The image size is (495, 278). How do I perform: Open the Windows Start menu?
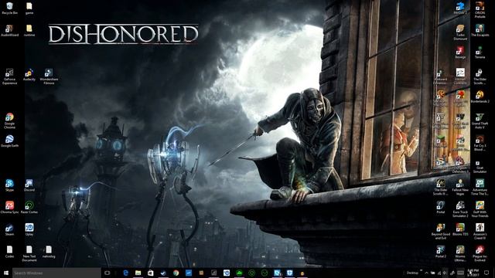tap(6, 273)
